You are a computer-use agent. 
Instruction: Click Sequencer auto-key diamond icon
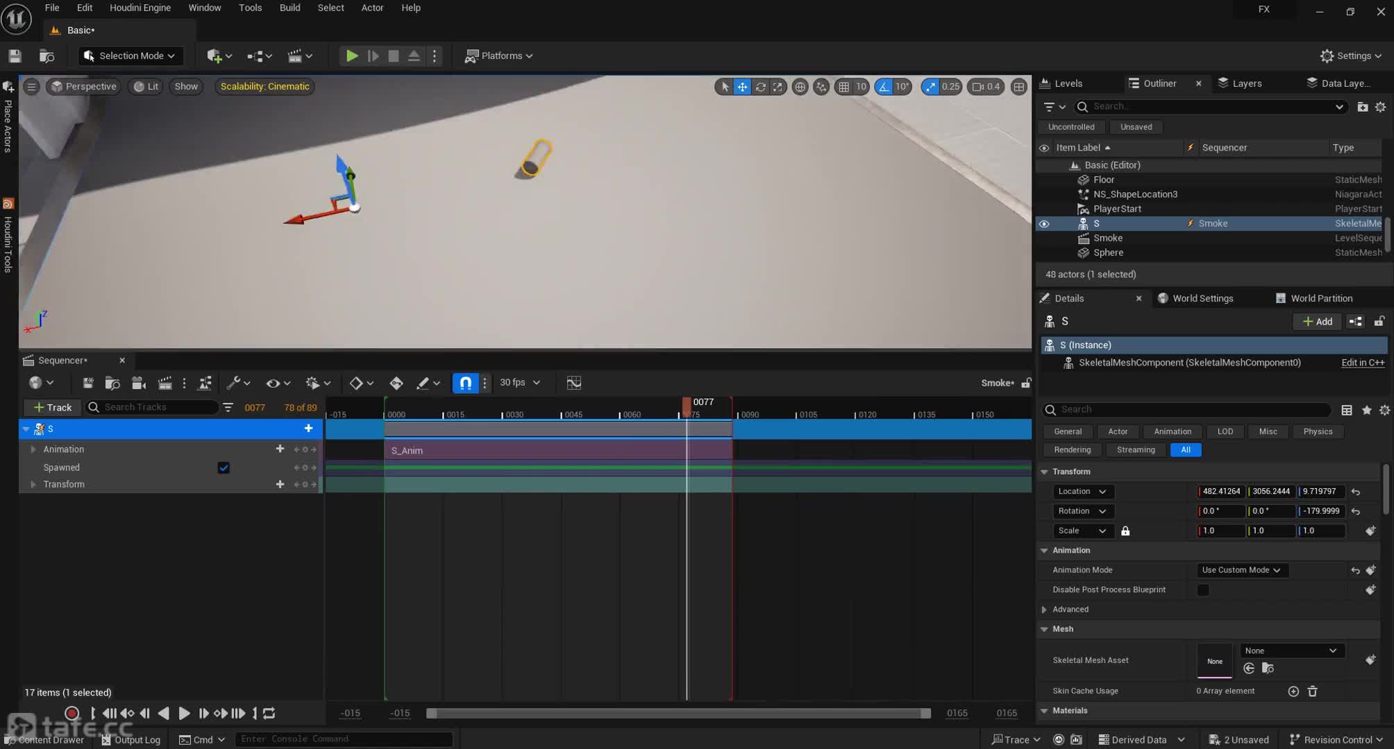click(396, 383)
